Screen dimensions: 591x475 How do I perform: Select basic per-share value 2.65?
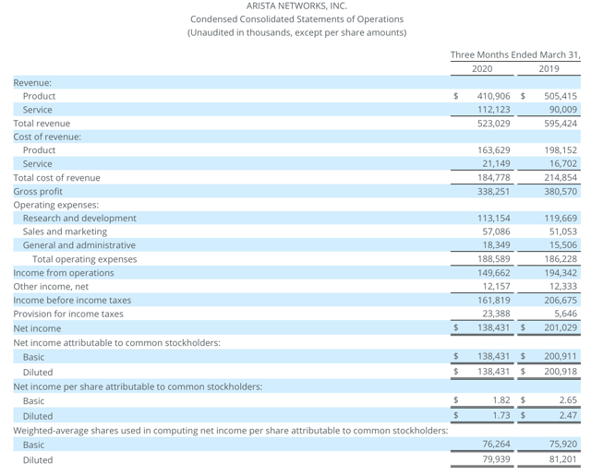pos(568,400)
